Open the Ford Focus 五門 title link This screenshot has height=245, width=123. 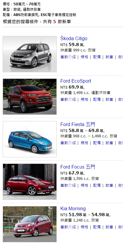78,167
